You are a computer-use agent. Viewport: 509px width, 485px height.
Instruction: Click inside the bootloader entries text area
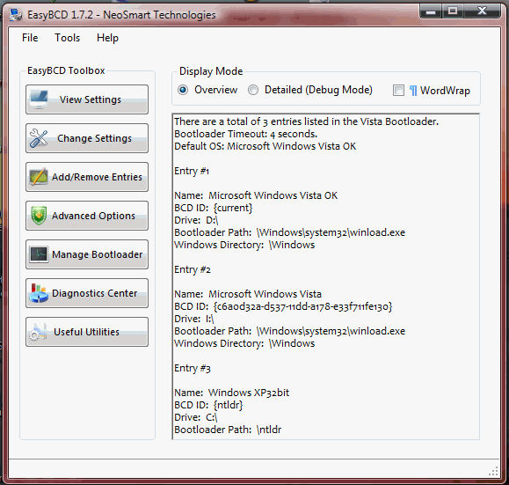[x=325, y=276]
